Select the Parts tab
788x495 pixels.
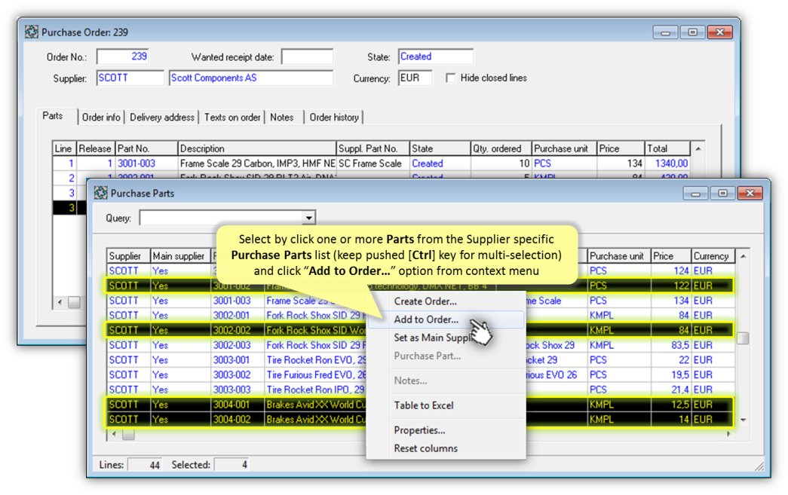(x=53, y=116)
